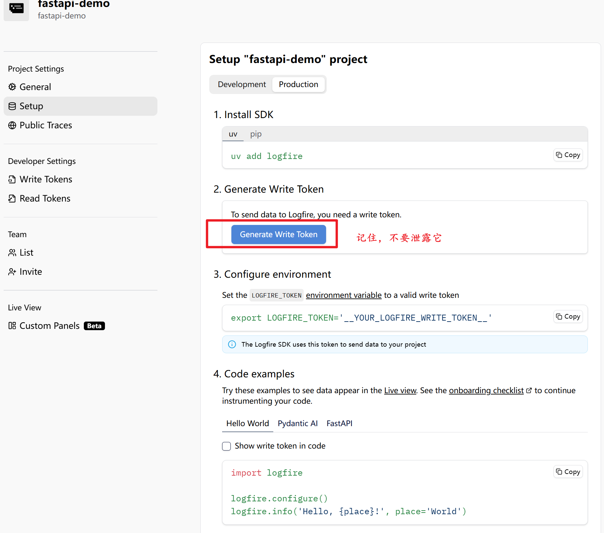Click the Invite user-plus icon

pos(12,272)
